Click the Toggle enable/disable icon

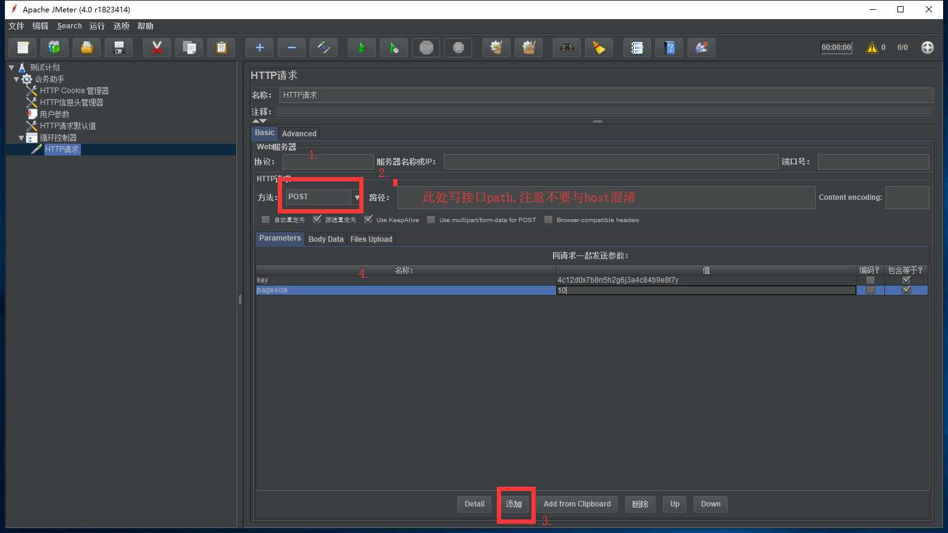click(x=323, y=48)
